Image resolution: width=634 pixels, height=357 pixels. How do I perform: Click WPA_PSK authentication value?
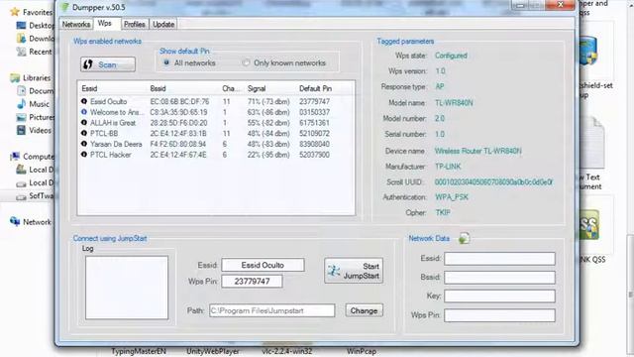pos(452,197)
